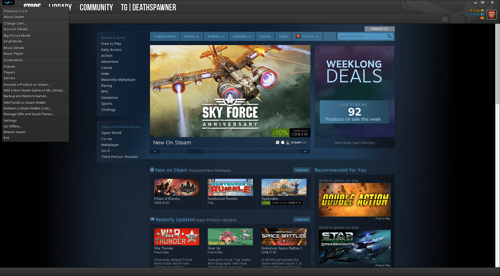
Task: Choose Go Offline menu entry
Action: [x=35, y=126]
